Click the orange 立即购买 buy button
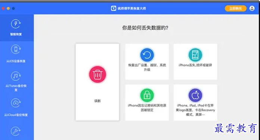The width and height of the screenshot is (260, 140). (236, 9)
